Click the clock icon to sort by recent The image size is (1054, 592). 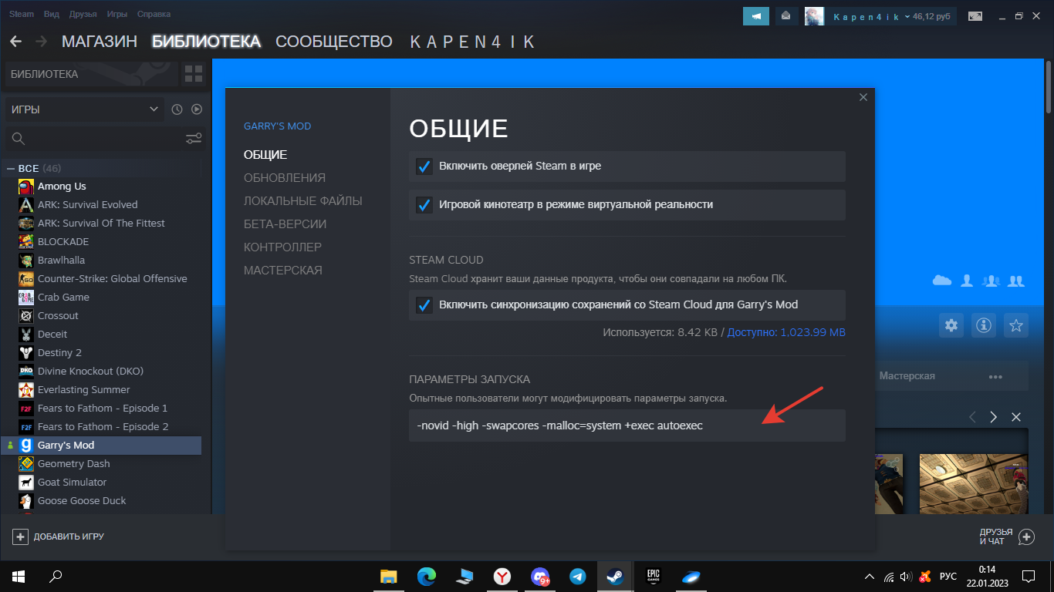pyautogui.click(x=177, y=109)
